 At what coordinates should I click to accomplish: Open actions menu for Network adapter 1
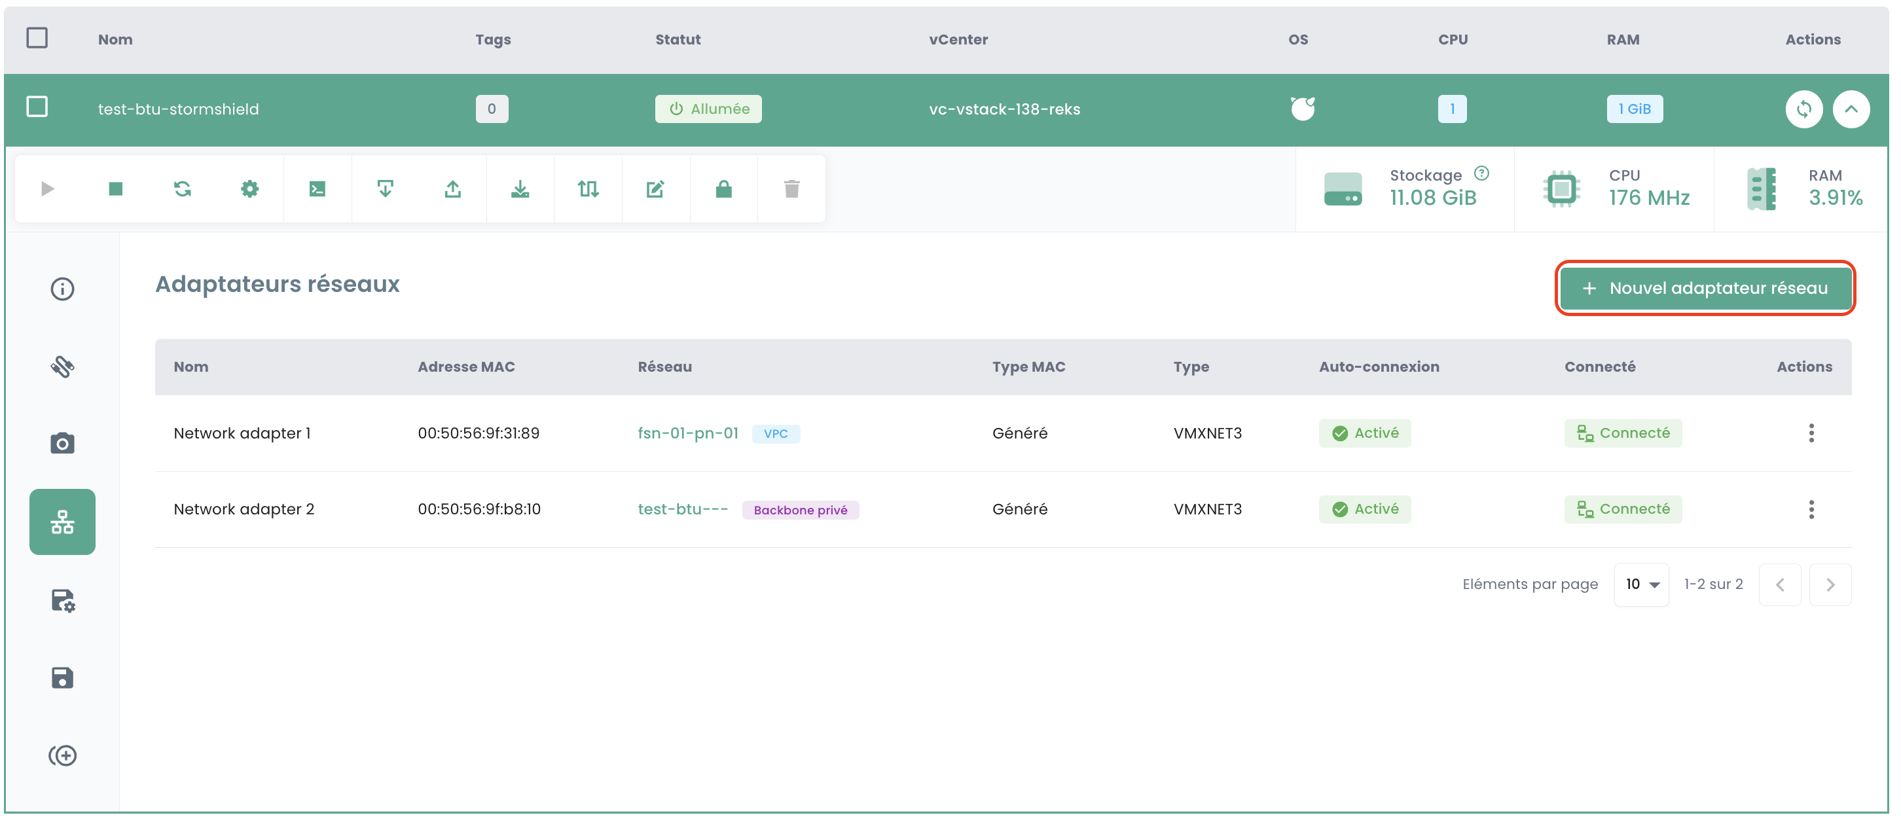point(1811,433)
